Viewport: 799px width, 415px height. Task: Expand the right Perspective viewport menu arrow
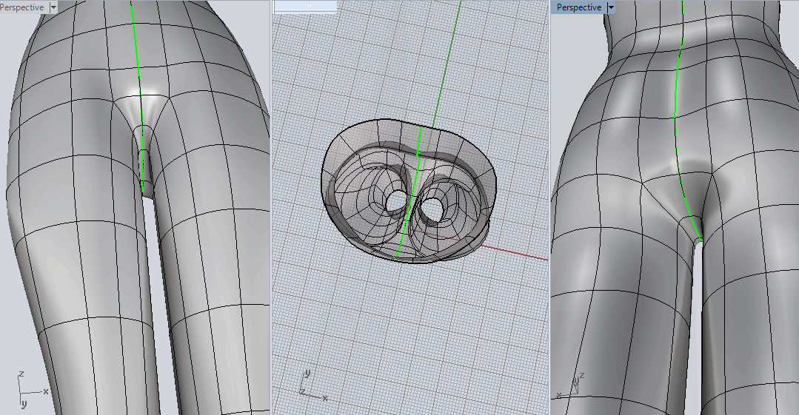click(x=611, y=7)
